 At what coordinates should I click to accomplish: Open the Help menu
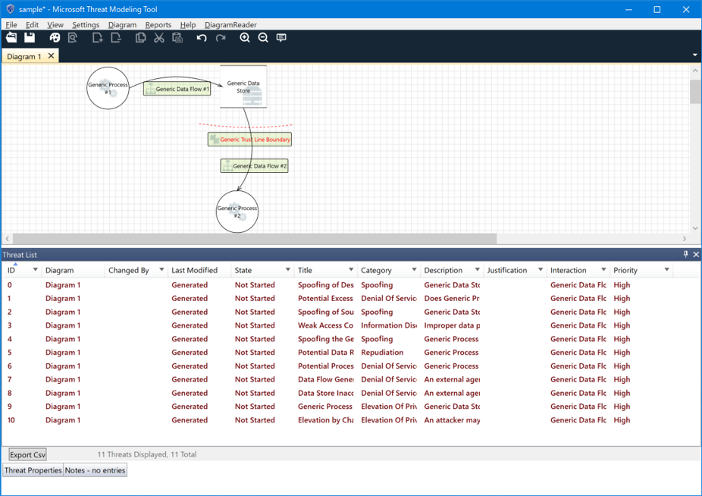point(188,24)
